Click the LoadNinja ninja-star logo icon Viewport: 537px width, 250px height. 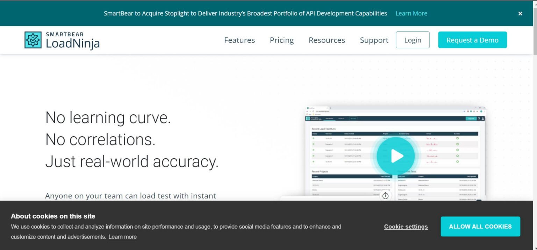(33, 40)
